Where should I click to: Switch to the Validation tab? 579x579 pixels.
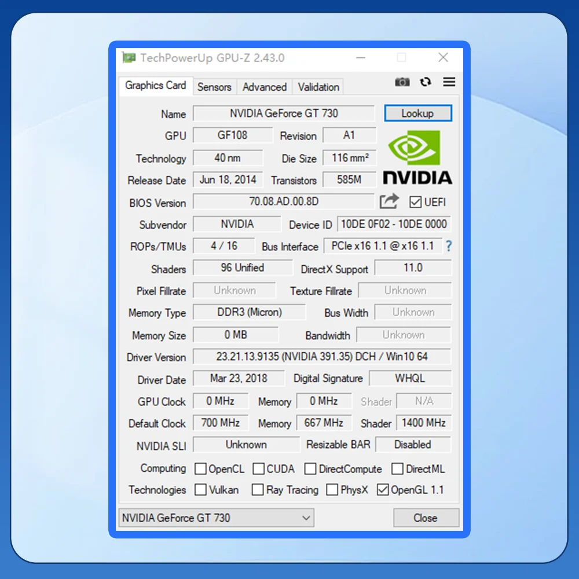point(318,87)
